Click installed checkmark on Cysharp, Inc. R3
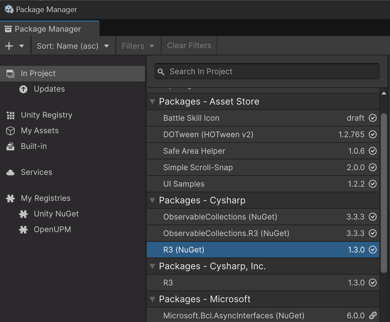390x322 pixels. [373, 283]
